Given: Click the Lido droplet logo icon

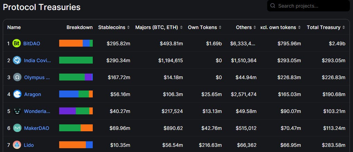Looking at the screenshot, I should [17, 145].
